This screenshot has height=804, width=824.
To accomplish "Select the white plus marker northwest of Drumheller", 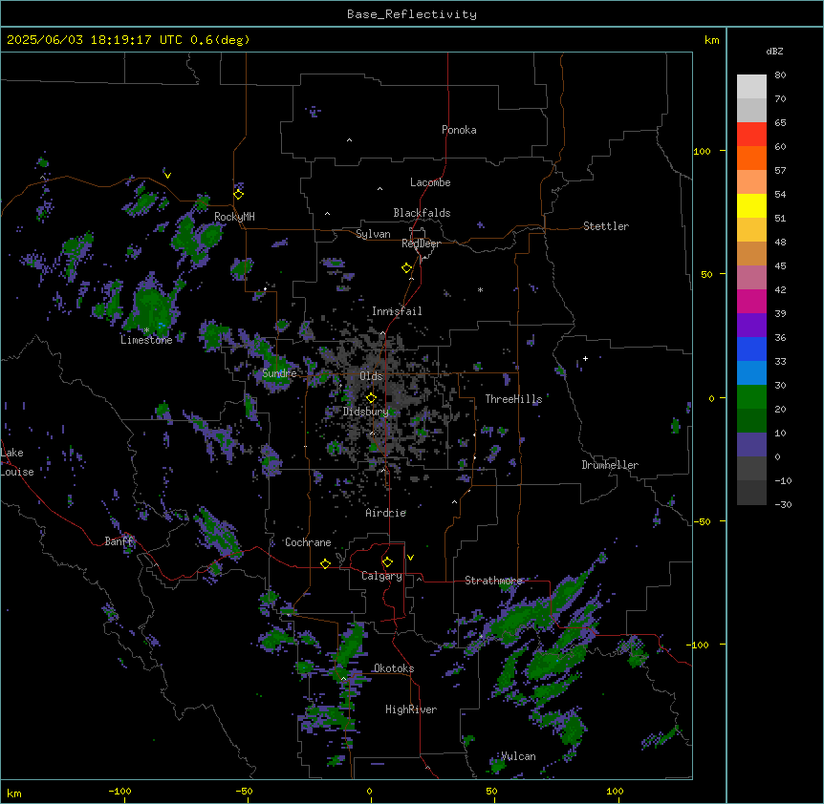I will coord(585,358).
